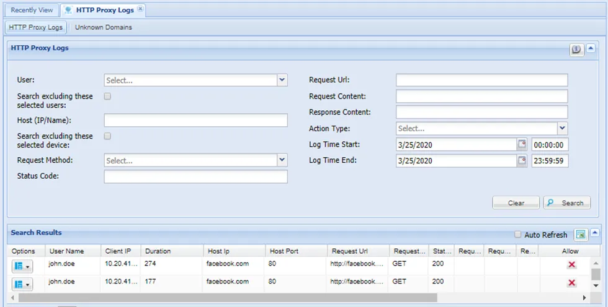Click the 23:59:59 end time field
The height and width of the screenshot is (307, 608).
(x=550, y=160)
